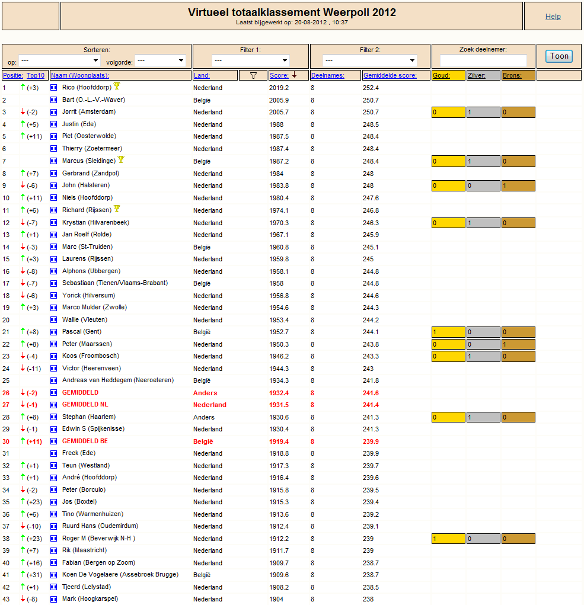Click the name 'Fabian (Bergen op Zoom)'
This screenshot has height=605, width=584.
coord(99,562)
